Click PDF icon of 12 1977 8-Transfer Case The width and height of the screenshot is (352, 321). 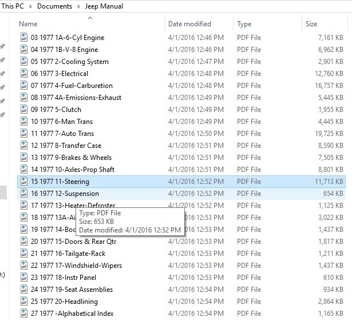[x=24, y=145]
